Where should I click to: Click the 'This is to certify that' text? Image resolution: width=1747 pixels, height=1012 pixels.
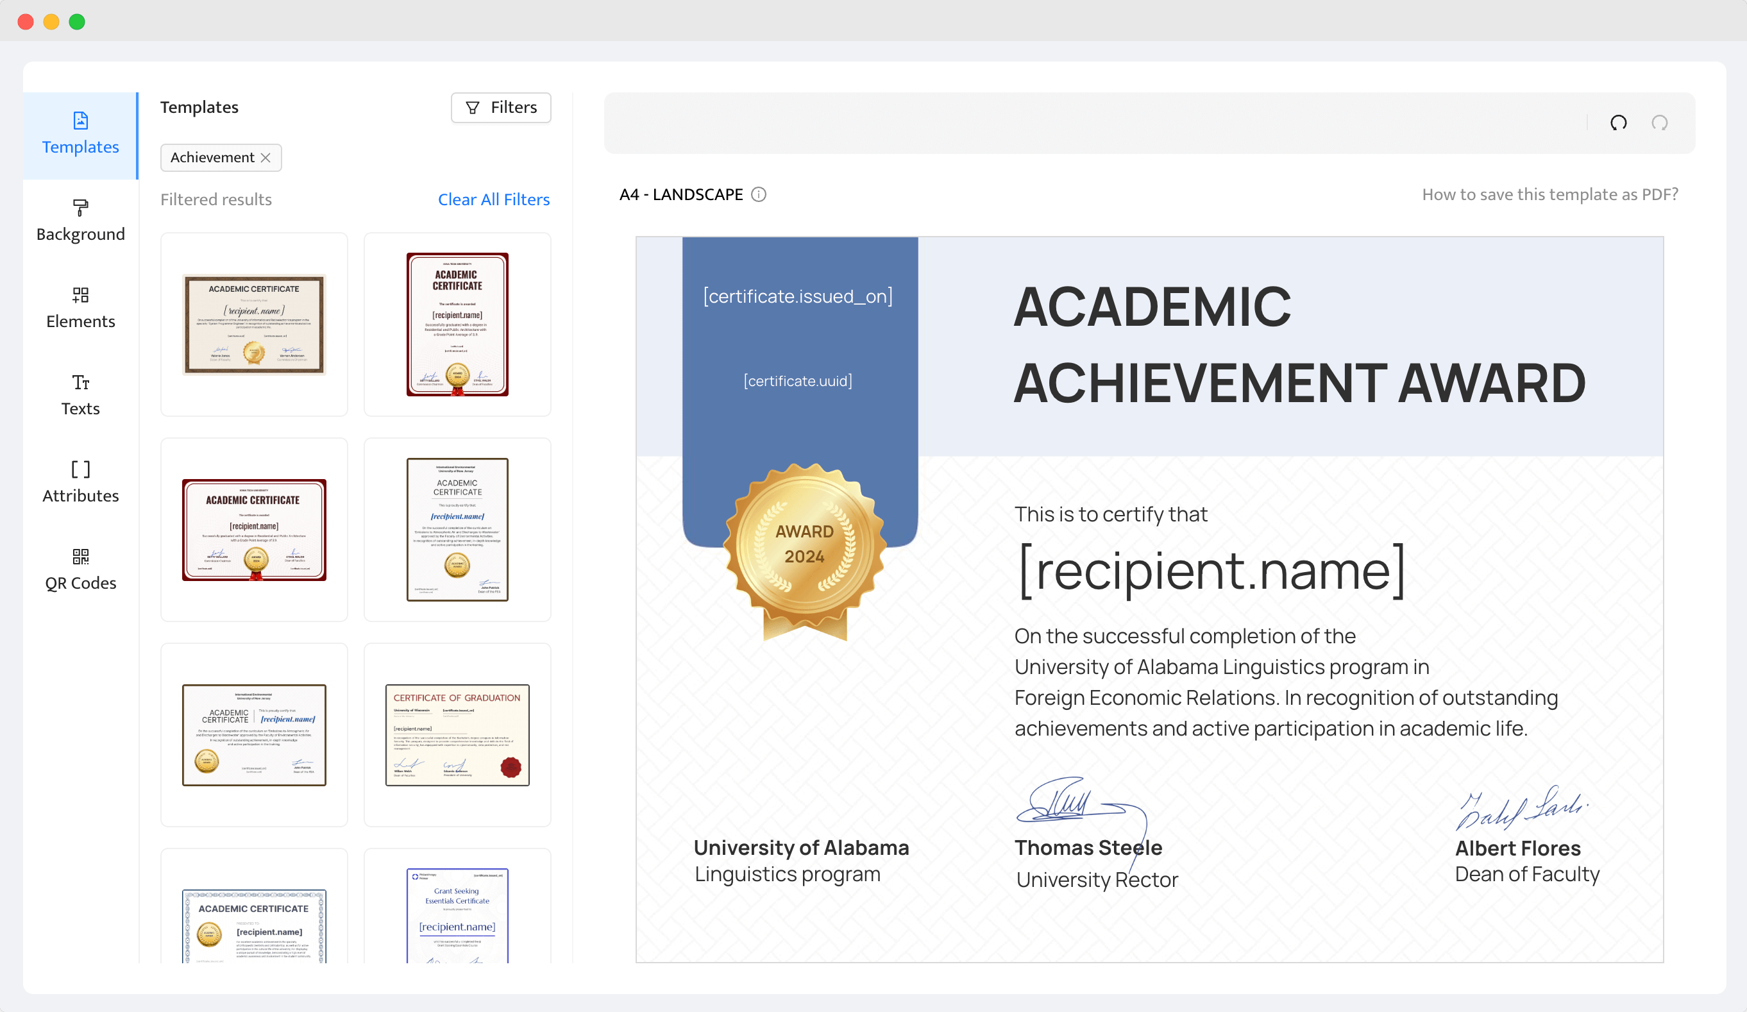coord(1111,514)
